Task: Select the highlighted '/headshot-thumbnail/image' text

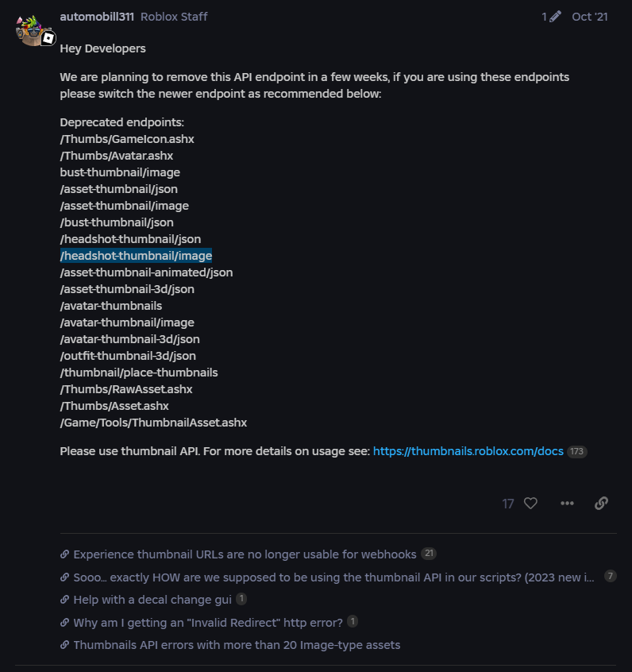Action: pyautogui.click(x=137, y=255)
